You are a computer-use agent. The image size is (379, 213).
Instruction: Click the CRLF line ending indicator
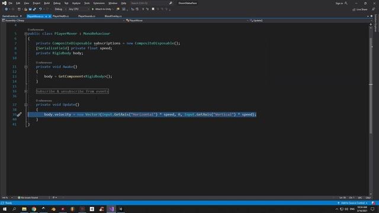pyautogui.click(x=368, y=198)
